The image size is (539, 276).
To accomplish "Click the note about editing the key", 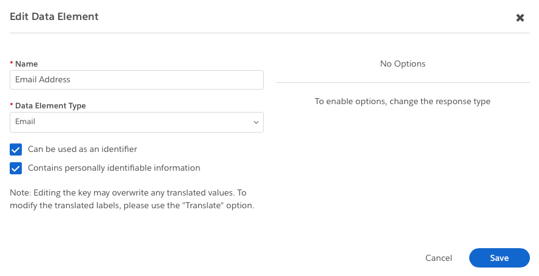I will (132, 199).
